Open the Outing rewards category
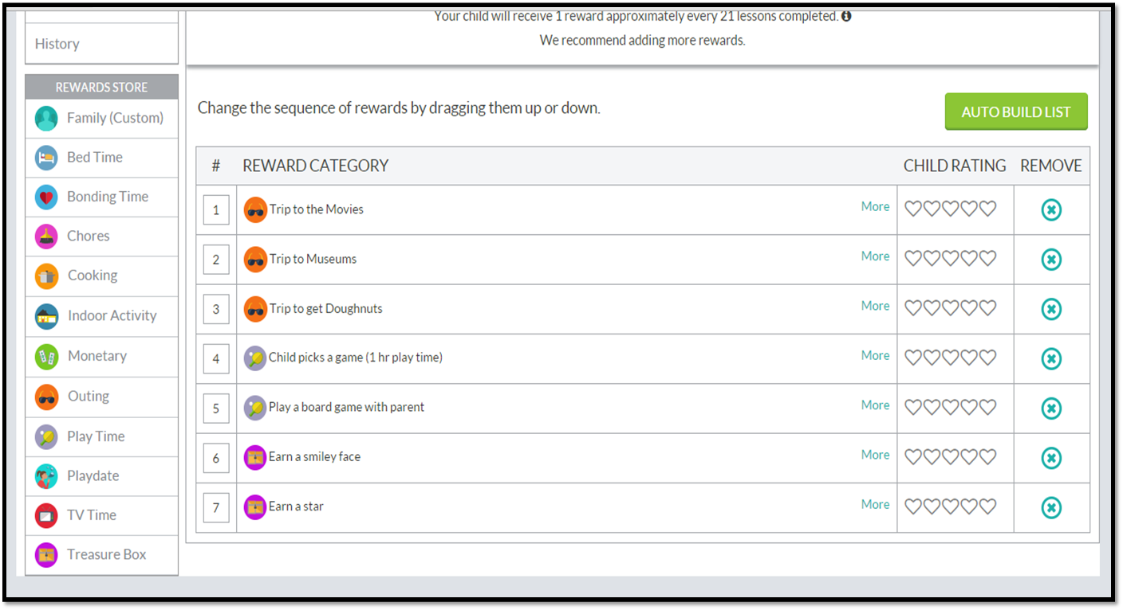The image size is (1123, 610). pos(88,397)
